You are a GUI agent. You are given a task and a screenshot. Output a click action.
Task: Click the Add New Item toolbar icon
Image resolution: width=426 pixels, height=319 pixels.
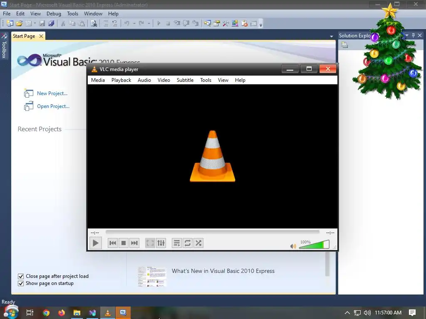[28, 23]
